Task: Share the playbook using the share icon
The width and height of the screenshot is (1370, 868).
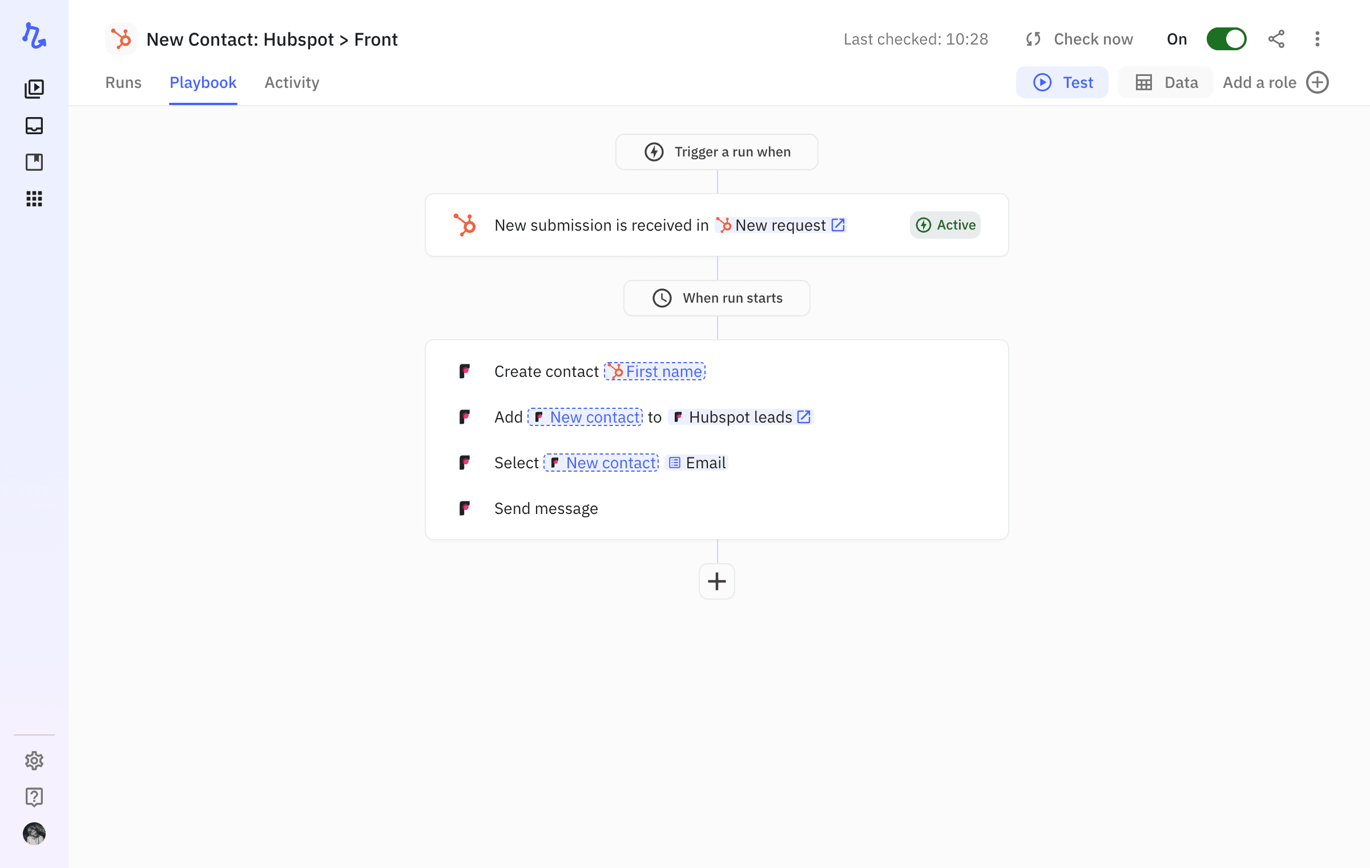Action: (1276, 39)
